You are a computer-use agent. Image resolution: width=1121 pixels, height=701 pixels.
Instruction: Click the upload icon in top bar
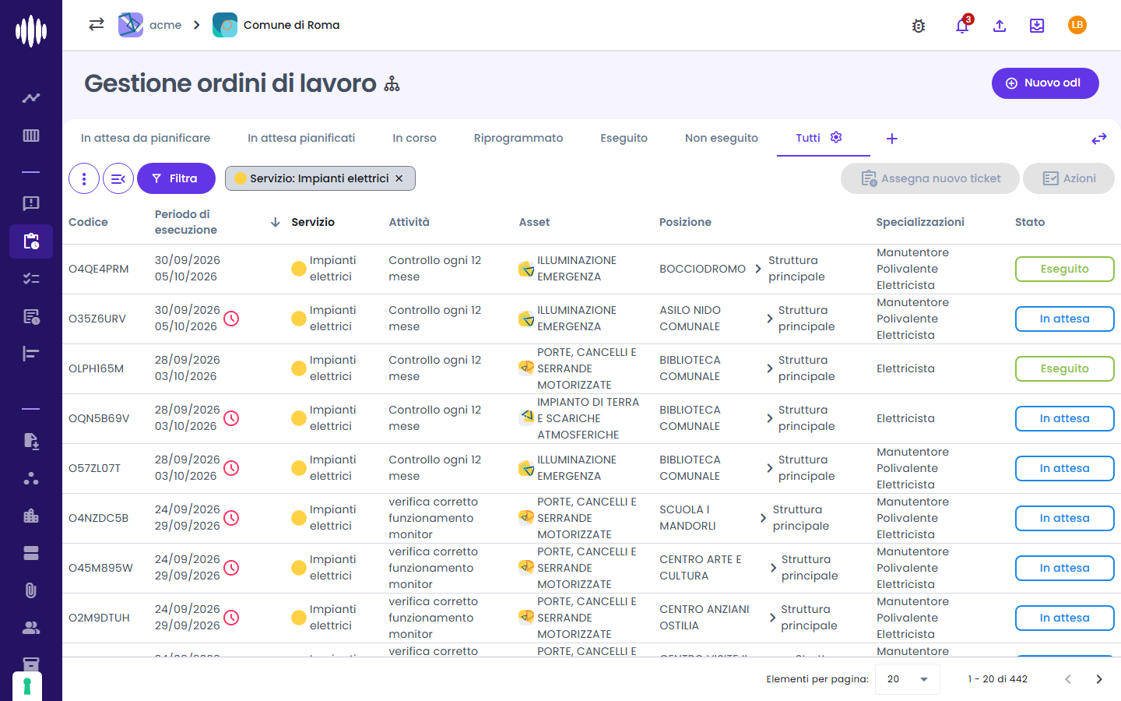click(1000, 26)
